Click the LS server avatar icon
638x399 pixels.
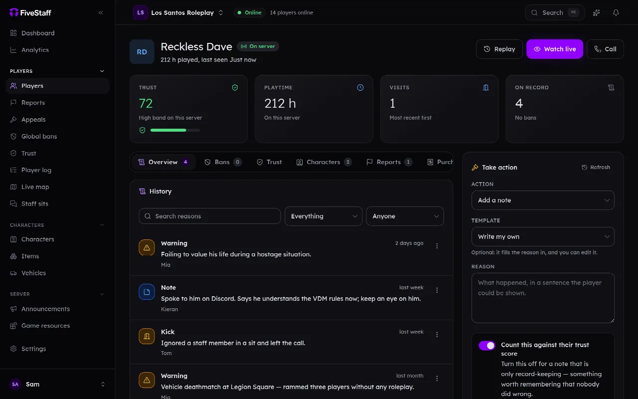[x=141, y=12]
